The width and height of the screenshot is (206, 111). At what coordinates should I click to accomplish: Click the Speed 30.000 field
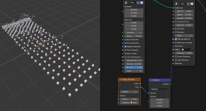[184, 15]
